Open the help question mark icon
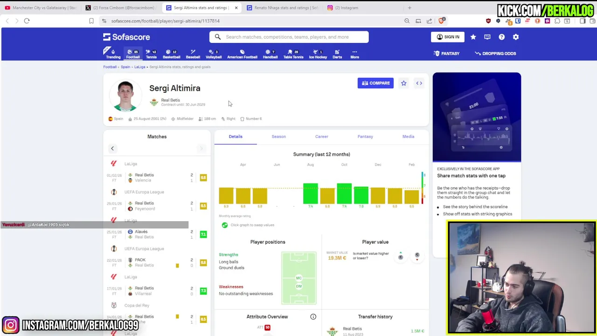 click(501, 37)
